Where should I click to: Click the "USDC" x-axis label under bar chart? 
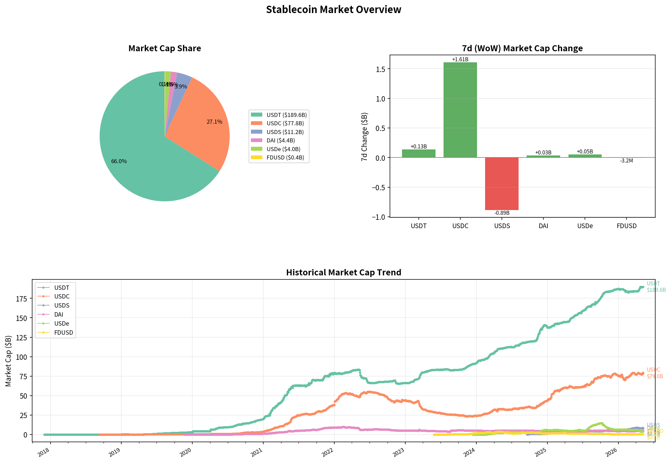tap(460, 226)
